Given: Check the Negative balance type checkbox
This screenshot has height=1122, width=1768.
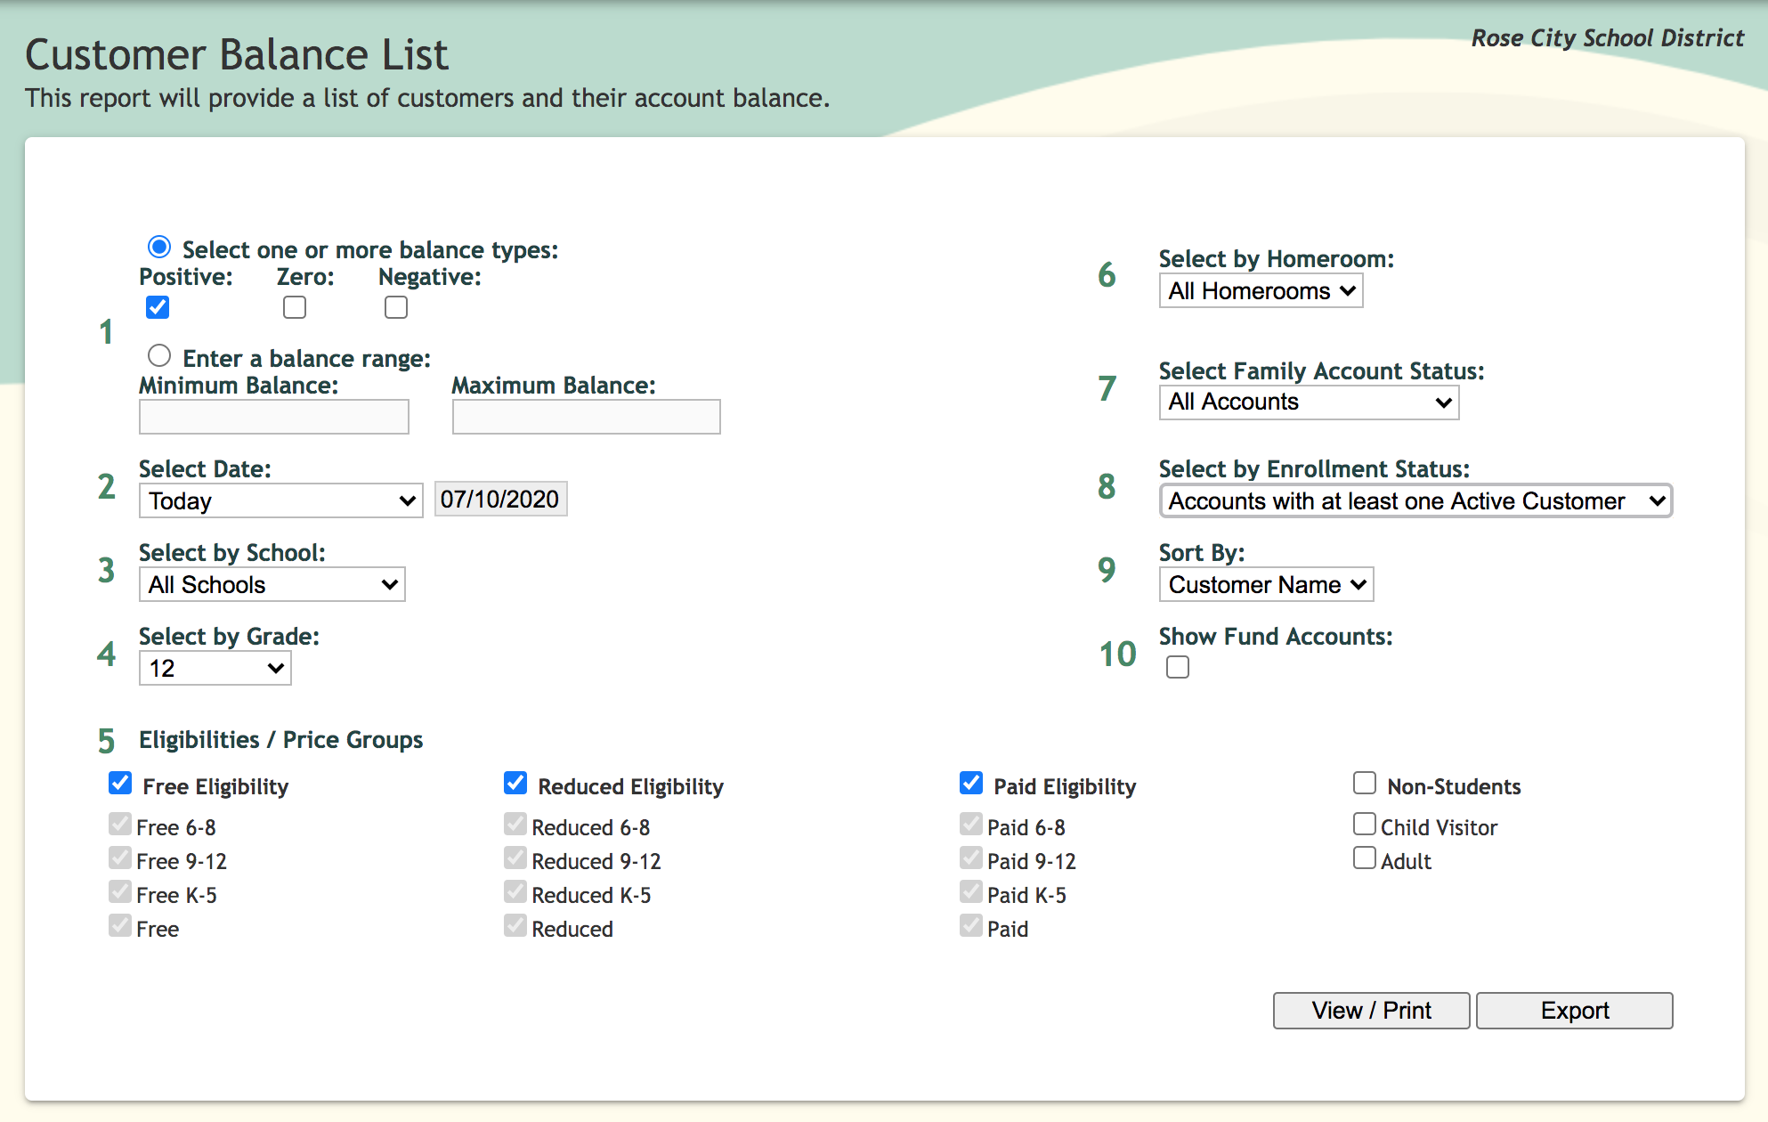Looking at the screenshot, I should pos(396,307).
